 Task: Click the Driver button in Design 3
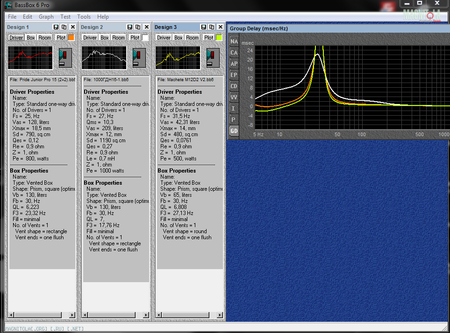tap(164, 38)
